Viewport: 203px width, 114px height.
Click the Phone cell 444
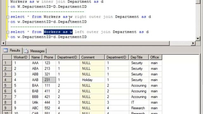click(x=49, y=102)
